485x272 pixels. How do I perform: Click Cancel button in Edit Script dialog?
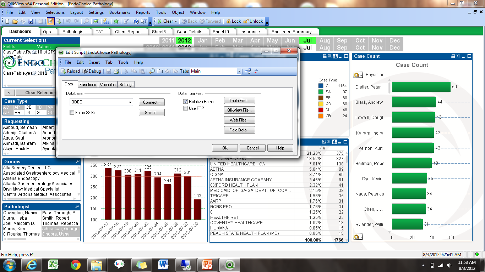[x=252, y=148]
